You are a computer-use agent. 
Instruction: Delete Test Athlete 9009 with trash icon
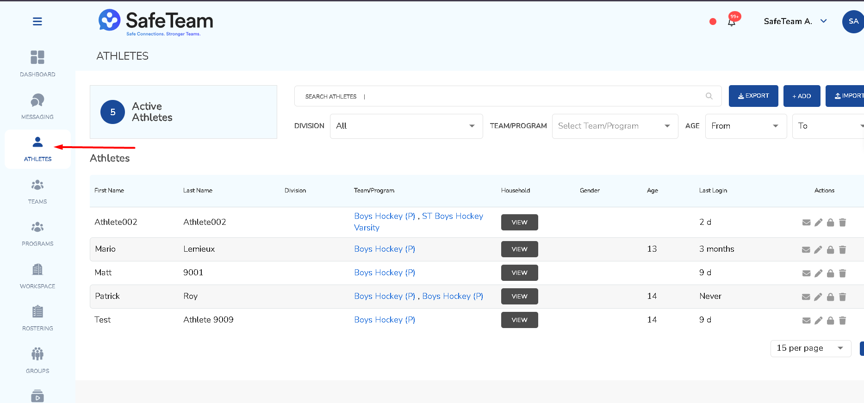(x=842, y=321)
